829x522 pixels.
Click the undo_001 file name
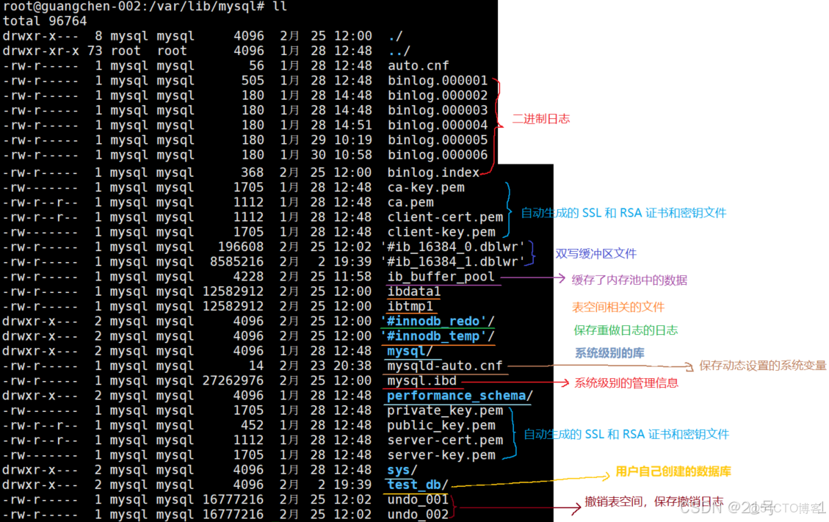418,499
